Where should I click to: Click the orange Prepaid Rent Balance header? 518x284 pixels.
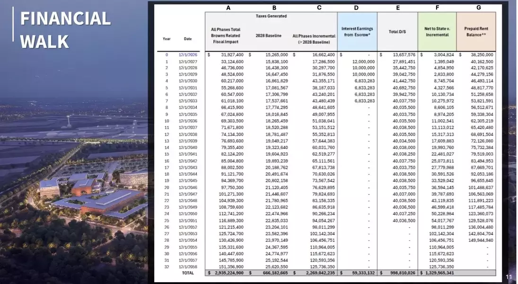tap(476, 32)
